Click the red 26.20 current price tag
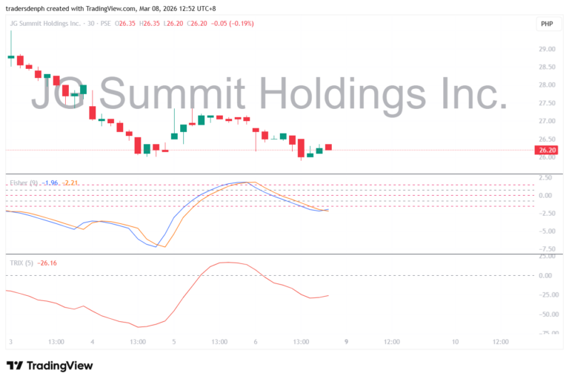 (547, 150)
